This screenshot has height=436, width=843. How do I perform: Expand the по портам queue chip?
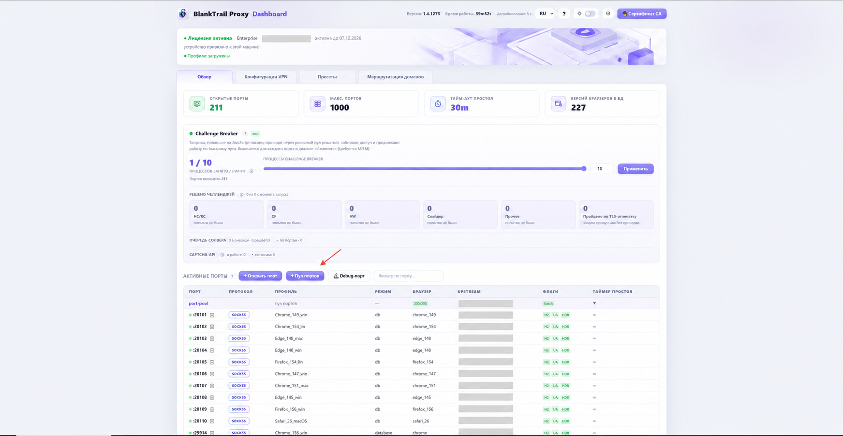point(289,240)
